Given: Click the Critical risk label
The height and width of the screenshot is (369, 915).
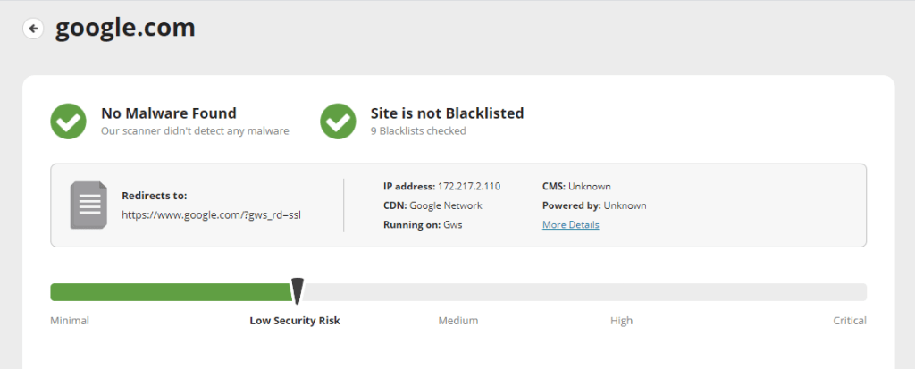Looking at the screenshot, I should (849, 321).
